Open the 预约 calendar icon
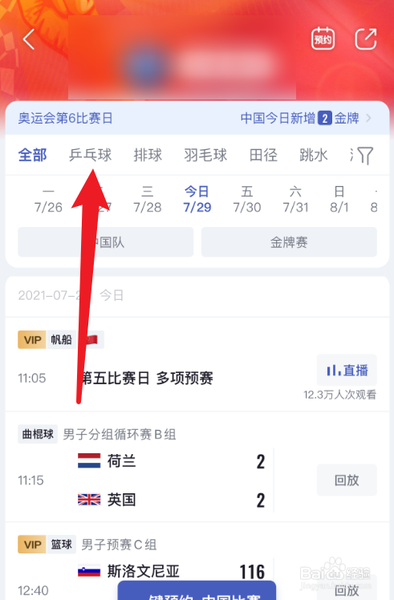394x600 pixels. click(x=323, y=39)
